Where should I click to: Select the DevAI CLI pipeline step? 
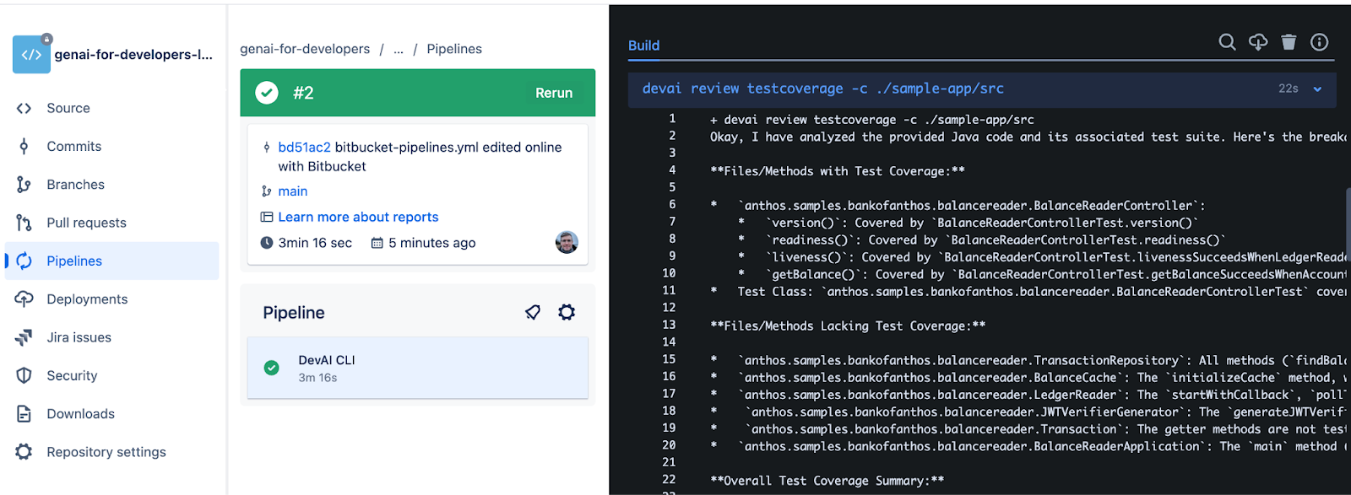pos(417,368)
